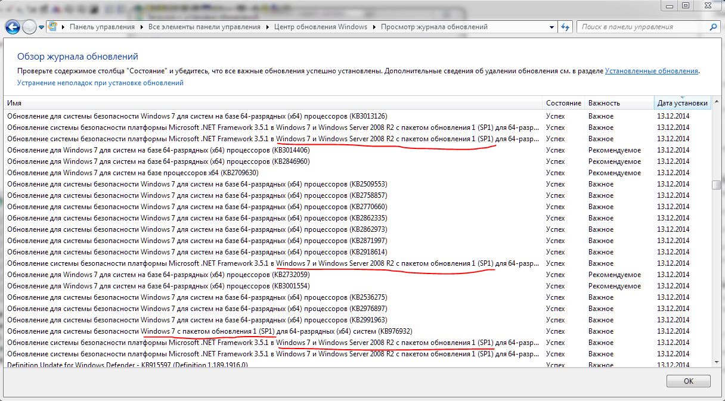
Task: Select 'Просмотр журнала обновлений' breadcrumb
Action: (x=434, y=27)
